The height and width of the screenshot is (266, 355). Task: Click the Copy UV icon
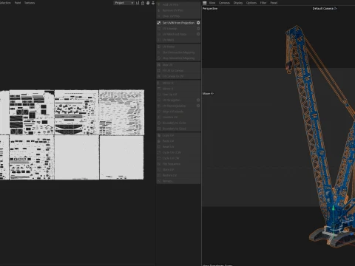(x=159, y=135)
